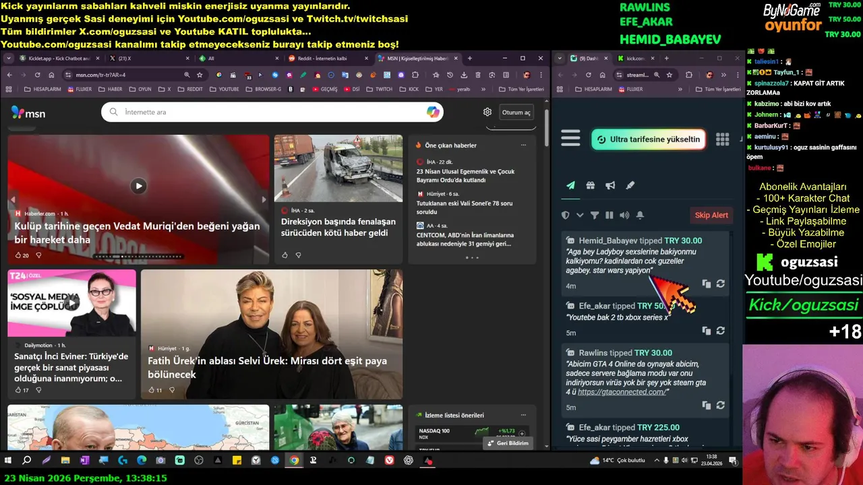Open Tüm Yer İşaretleri folder in left browser
The width and height of the screenshot is (863, 485).
point(521,89)
